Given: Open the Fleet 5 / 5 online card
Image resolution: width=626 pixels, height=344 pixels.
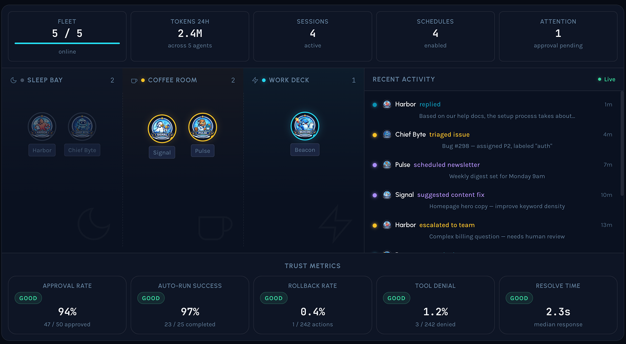Looking at the screenshot, I should pos(67,36).
